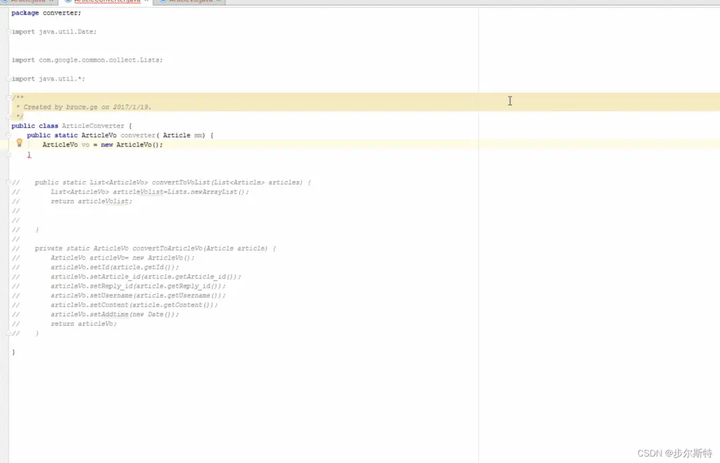This screenshot has height=463, width=720.
Task: Fold the converter method body
Action: tap(8, 135)
